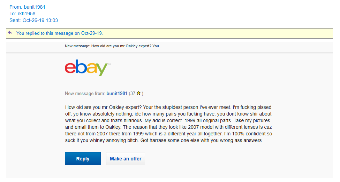Click the Oct-29-19 date in reply notice

tap(91, 33)
